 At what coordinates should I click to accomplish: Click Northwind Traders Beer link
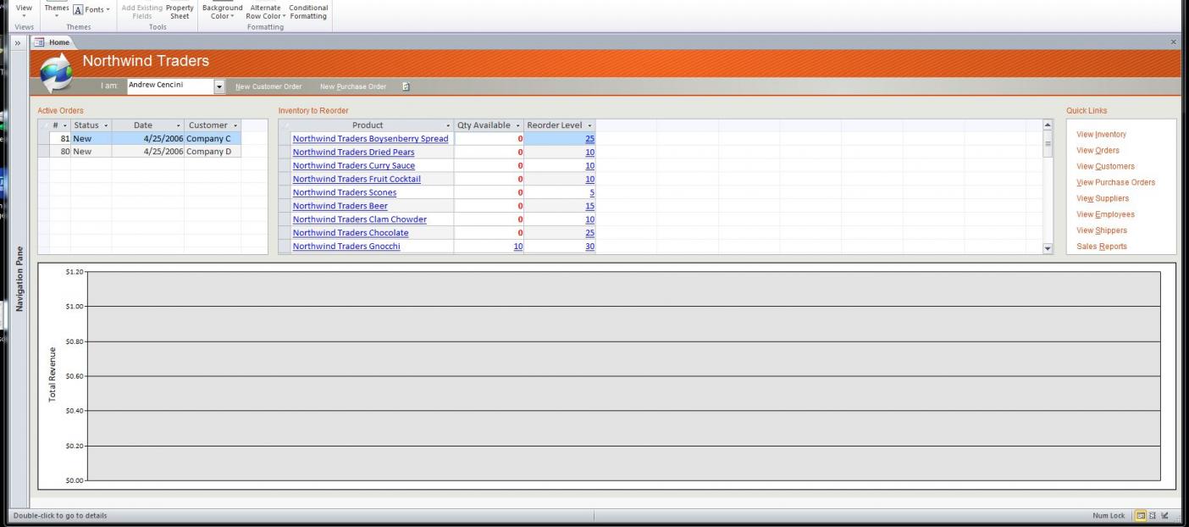340,207
